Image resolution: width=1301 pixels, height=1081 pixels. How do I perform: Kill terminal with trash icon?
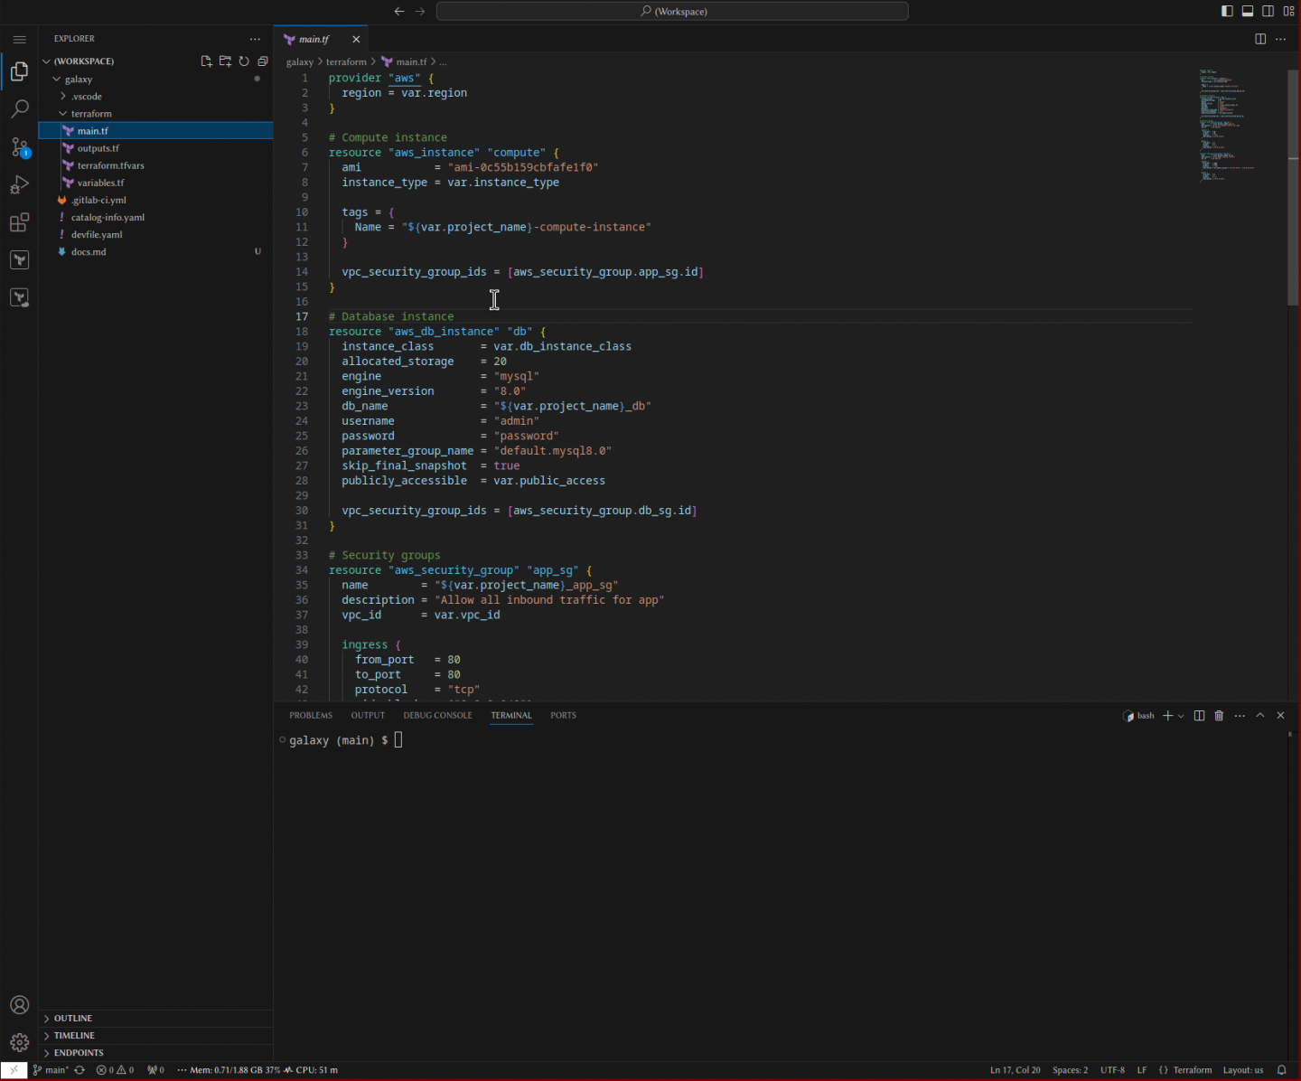1219,716
